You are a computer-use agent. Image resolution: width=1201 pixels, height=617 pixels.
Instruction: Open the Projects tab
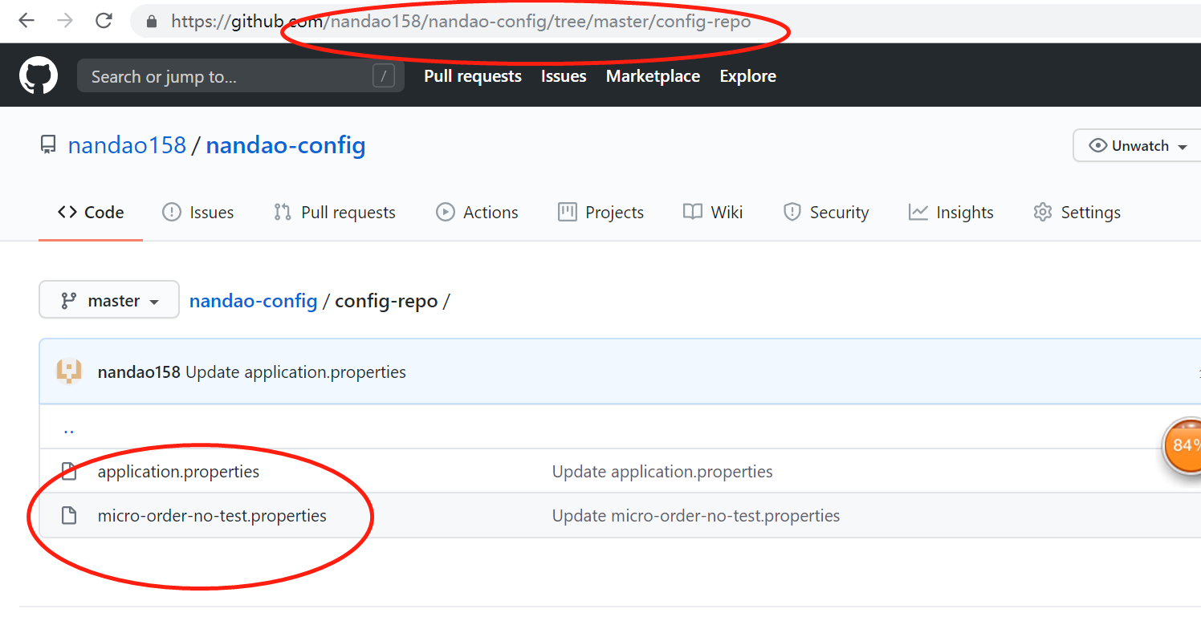600,213
